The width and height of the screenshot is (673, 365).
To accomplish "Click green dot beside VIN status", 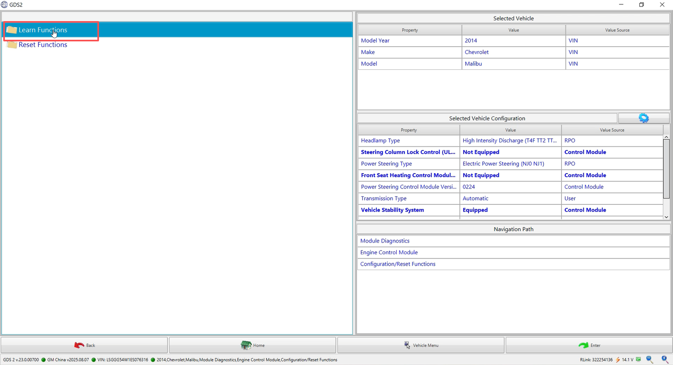I will (x=94, y=360).
